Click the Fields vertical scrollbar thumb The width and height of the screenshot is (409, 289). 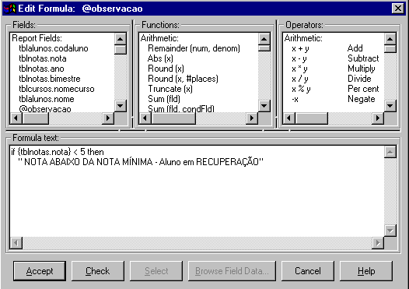point(121,50)
